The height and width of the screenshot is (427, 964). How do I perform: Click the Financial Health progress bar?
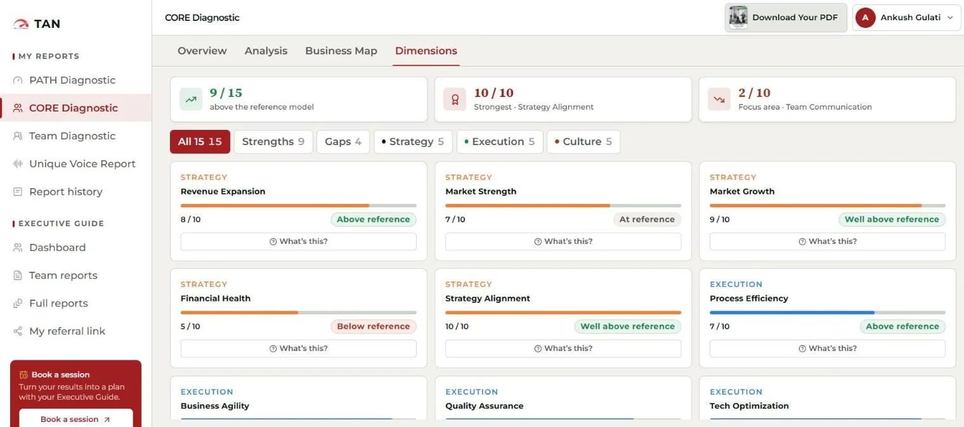point(299,312)
